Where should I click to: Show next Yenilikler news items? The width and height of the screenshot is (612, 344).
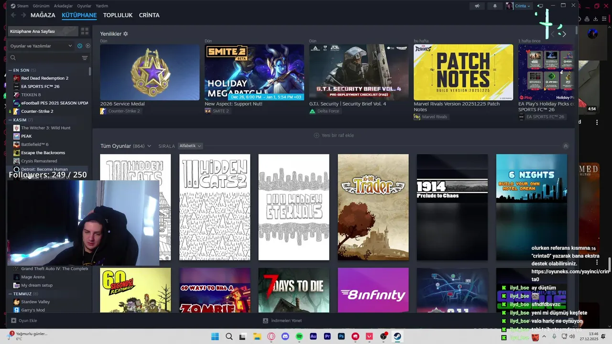[564, 34]
